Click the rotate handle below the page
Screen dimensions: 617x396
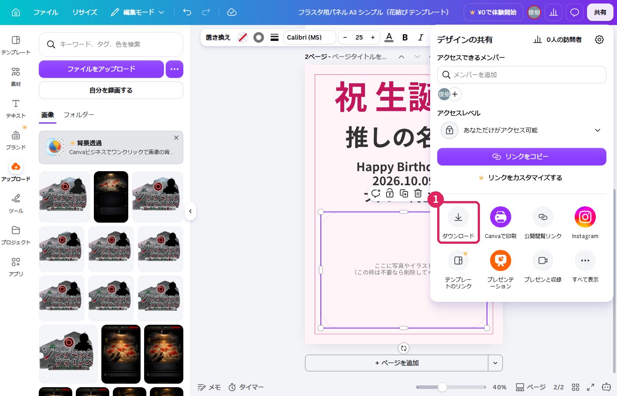click(x=404, y=348)
